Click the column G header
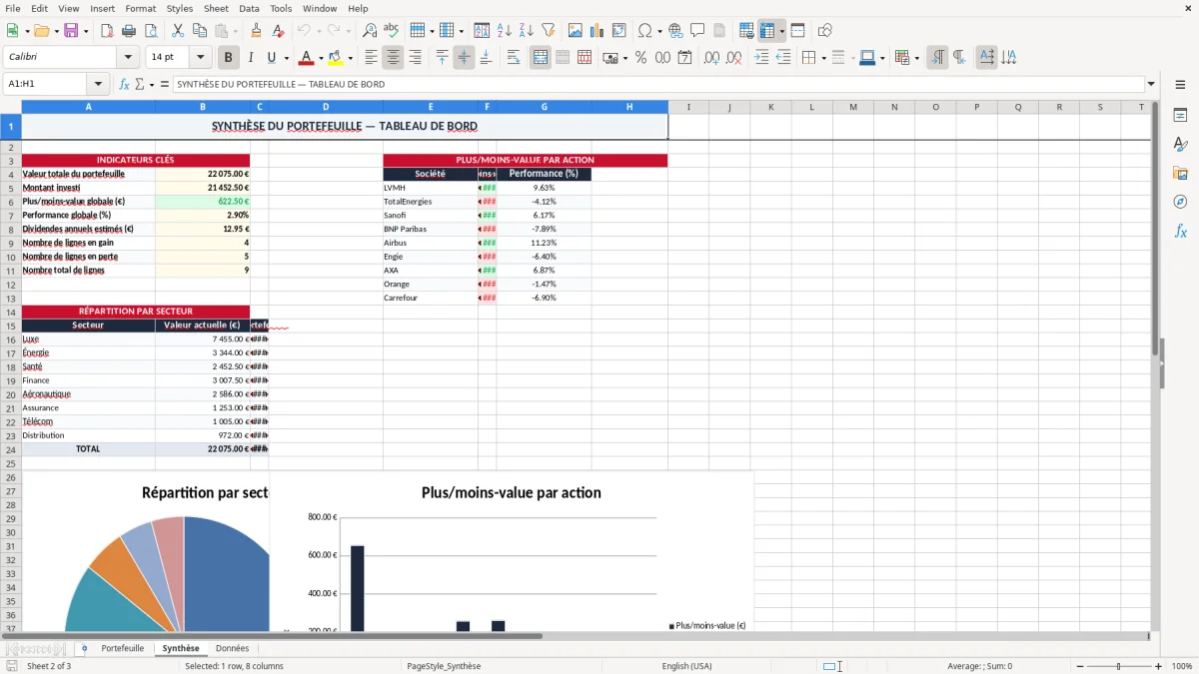The height and width of the screenshot is (674, 1199). pos(545,107)
